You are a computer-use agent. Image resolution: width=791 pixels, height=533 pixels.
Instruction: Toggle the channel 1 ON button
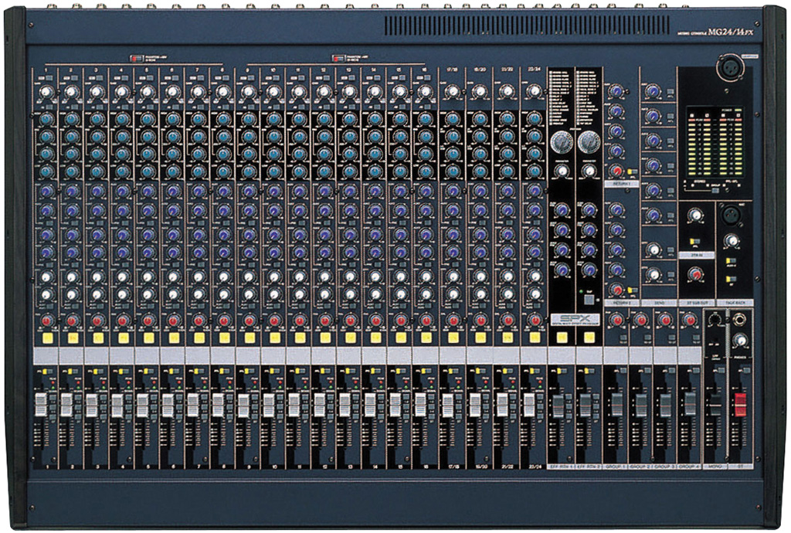(x=47, y=338)
